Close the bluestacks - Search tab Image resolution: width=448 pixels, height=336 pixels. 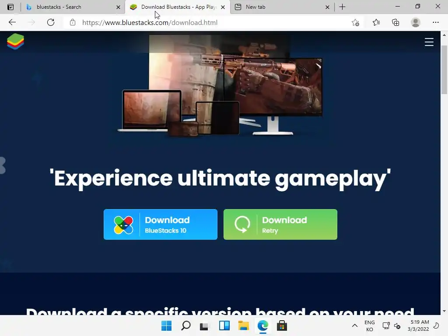pyautogui.click(x=118, y=7)
